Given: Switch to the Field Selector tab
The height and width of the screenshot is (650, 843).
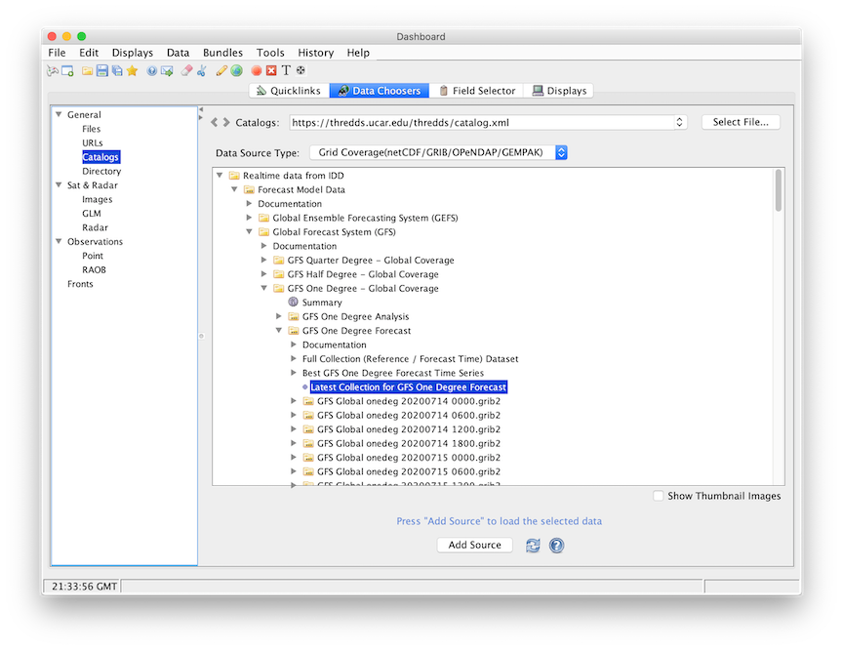Looking at the screenshot, I should [x=477, y=90].
